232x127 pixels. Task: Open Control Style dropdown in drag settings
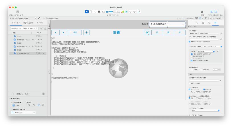23,112
